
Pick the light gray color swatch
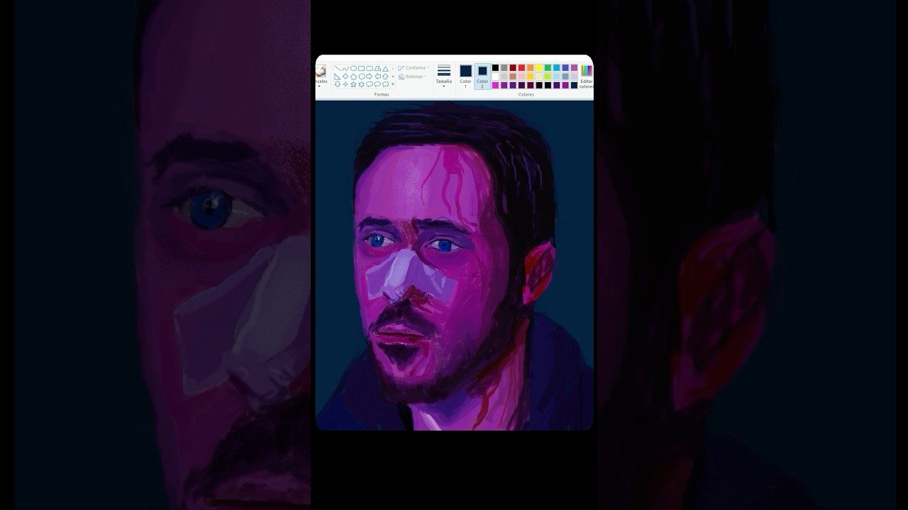coord(504,76)
